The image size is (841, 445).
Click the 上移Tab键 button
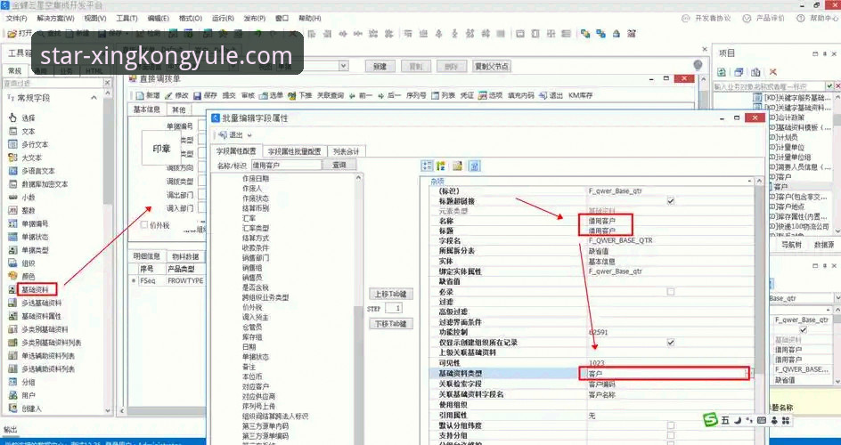click(x=391, y=294)
